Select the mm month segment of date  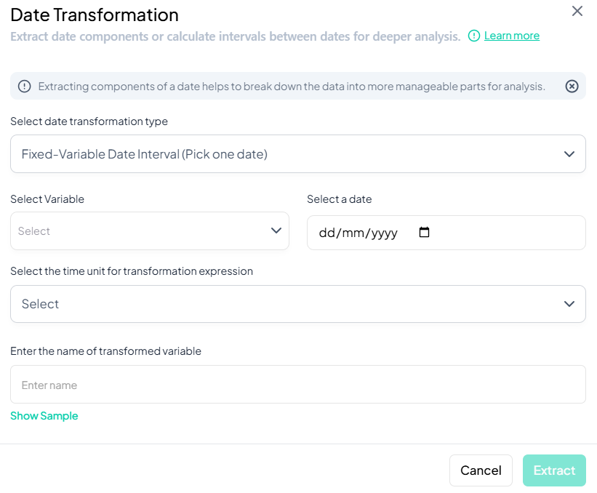tap(351, 233)
